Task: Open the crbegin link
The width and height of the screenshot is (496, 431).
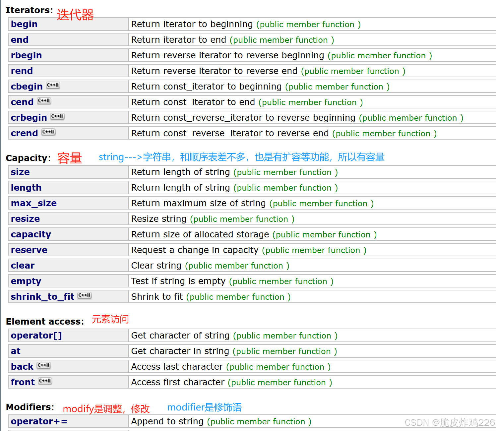Action: coord(29,118)
